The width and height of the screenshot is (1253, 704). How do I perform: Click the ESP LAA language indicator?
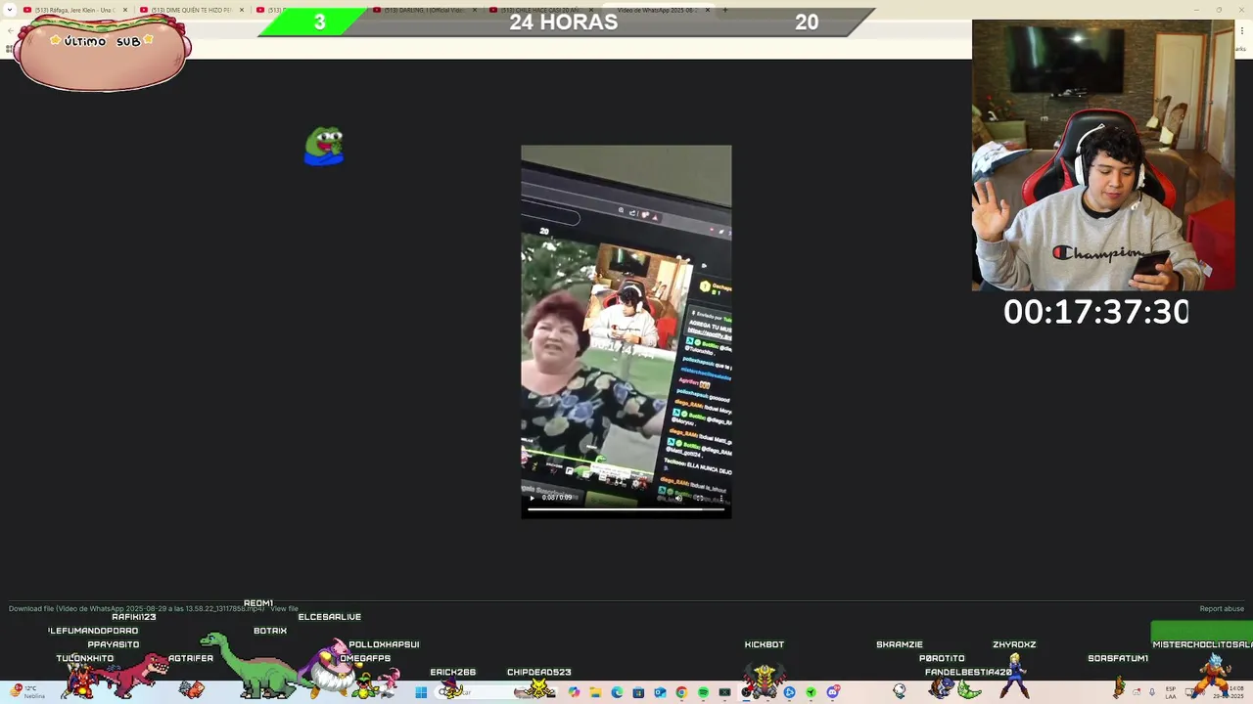click(1171, 692)
